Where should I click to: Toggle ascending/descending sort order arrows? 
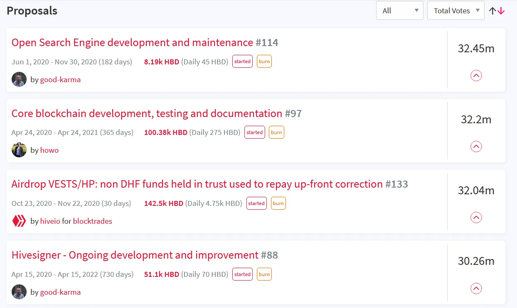click(x=497, y=11)
